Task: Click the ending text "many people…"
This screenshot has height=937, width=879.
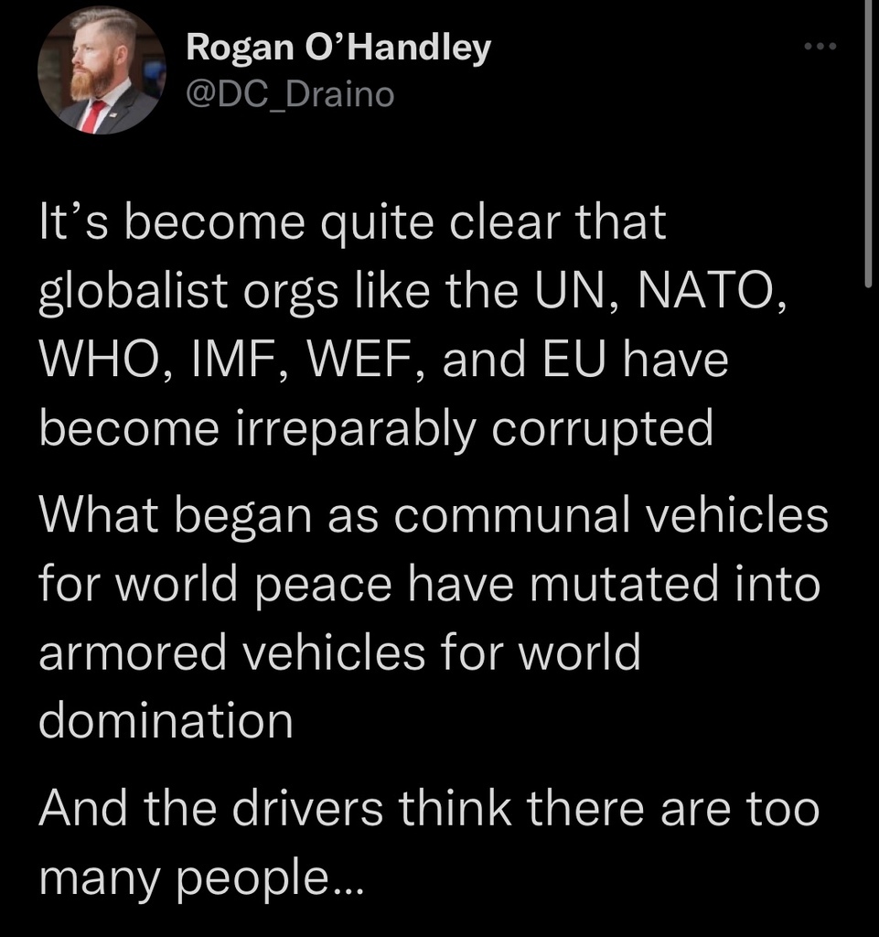Action: [201, 878]
